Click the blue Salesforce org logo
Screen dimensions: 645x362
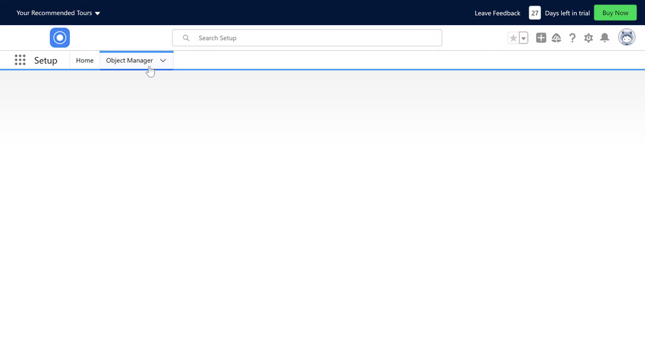tap(60, 38)
